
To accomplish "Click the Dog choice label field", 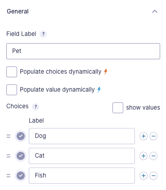I will pyautogui.click(x=82, y=136).
